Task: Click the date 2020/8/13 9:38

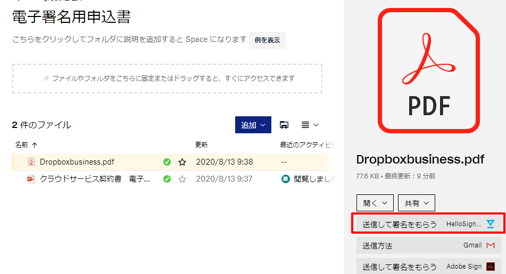Action: [225, 162]
